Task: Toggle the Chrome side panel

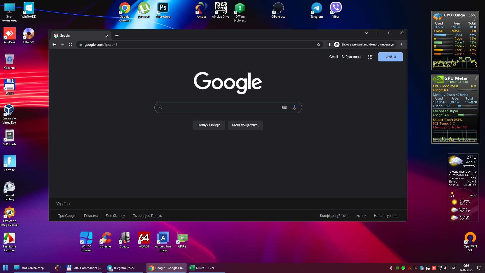Action: [328, 44]
